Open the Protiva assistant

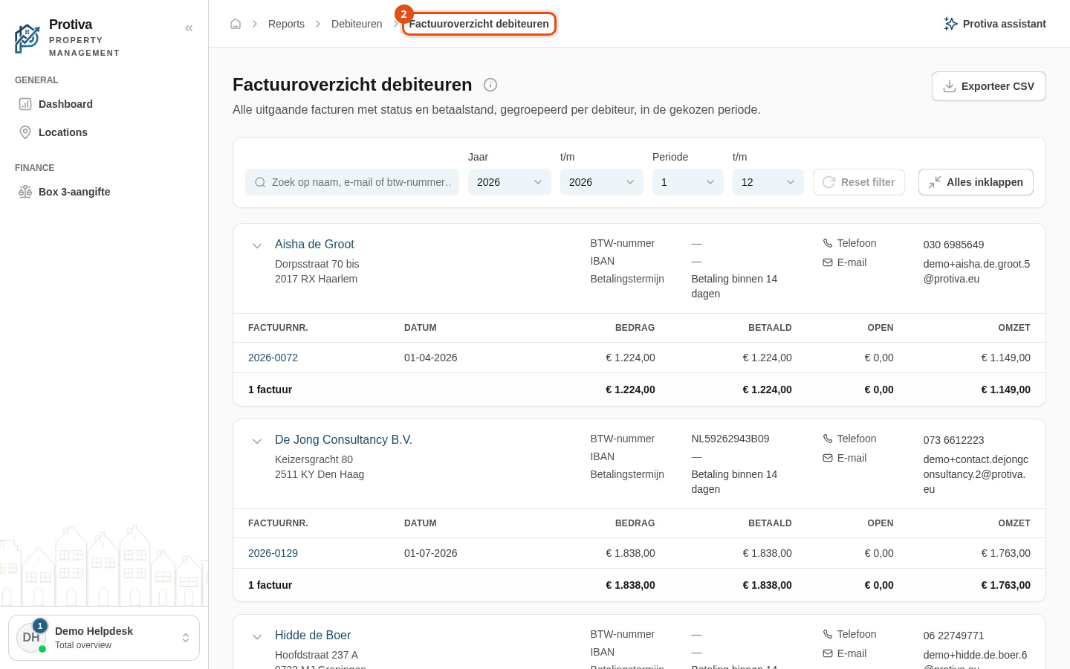click(994, 24)
